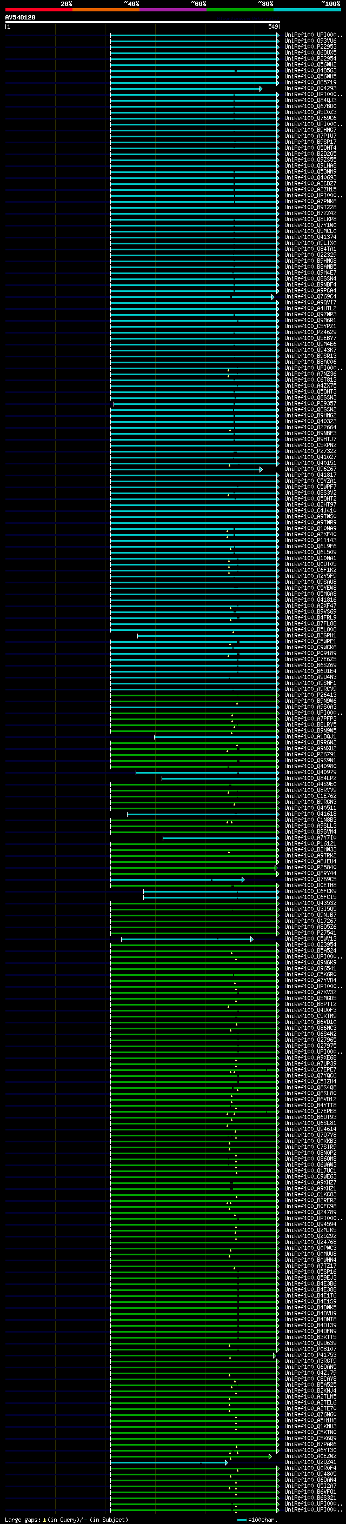Select the UniRef100_B9SP17 label

pyautogui.click(x=310, y=142)
